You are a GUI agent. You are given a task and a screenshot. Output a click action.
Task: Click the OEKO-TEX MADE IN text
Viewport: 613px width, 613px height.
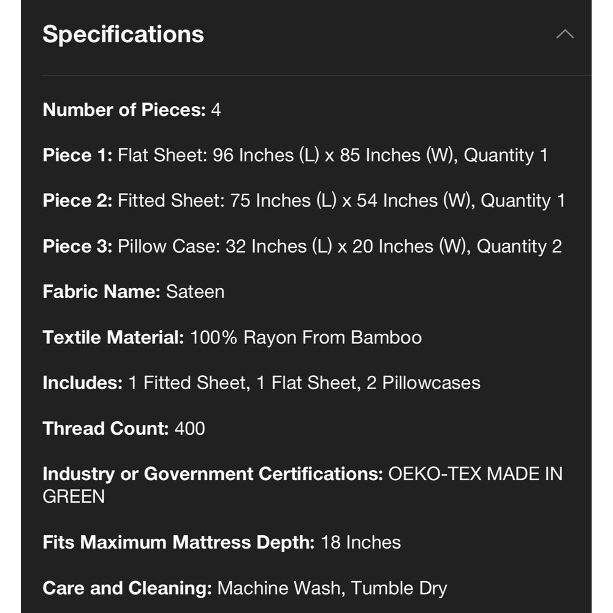[476, 474]
